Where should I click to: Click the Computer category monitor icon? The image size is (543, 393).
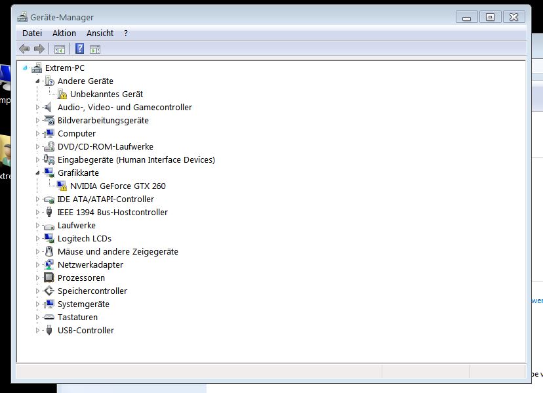[x=49, y=133]
